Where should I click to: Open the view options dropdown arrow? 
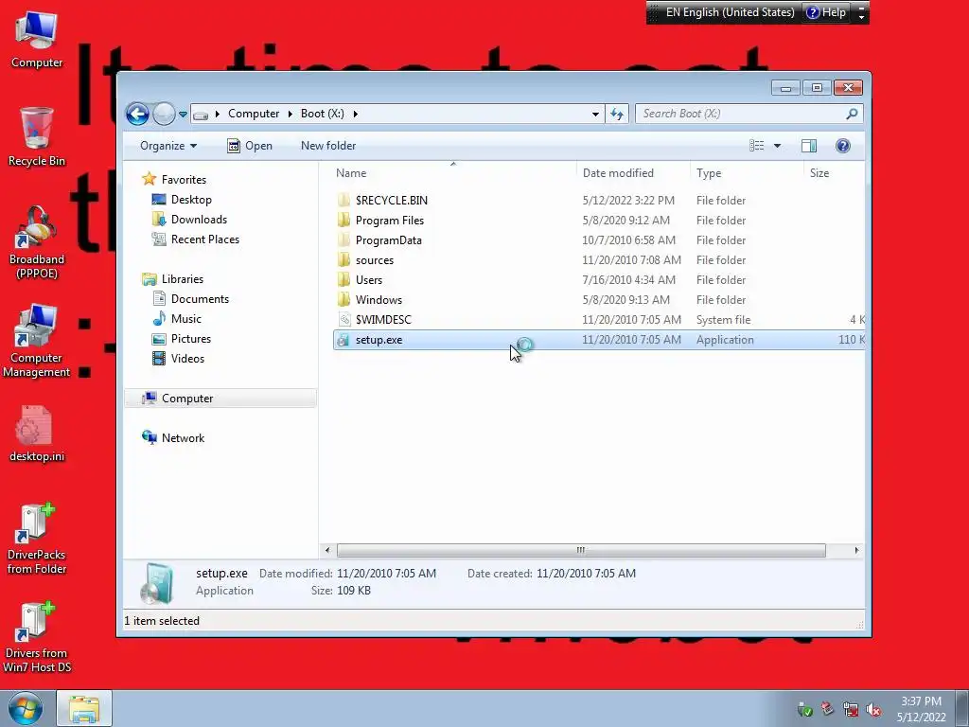[778, 146]
